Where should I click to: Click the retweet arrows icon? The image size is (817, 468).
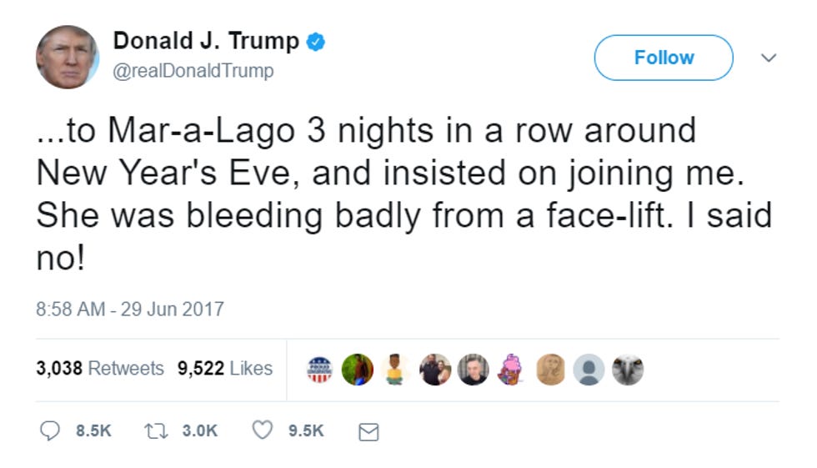coord(157,431)
